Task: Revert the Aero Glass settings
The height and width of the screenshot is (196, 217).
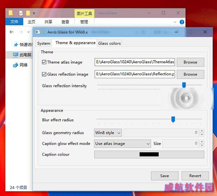Action: pos(195,176)
